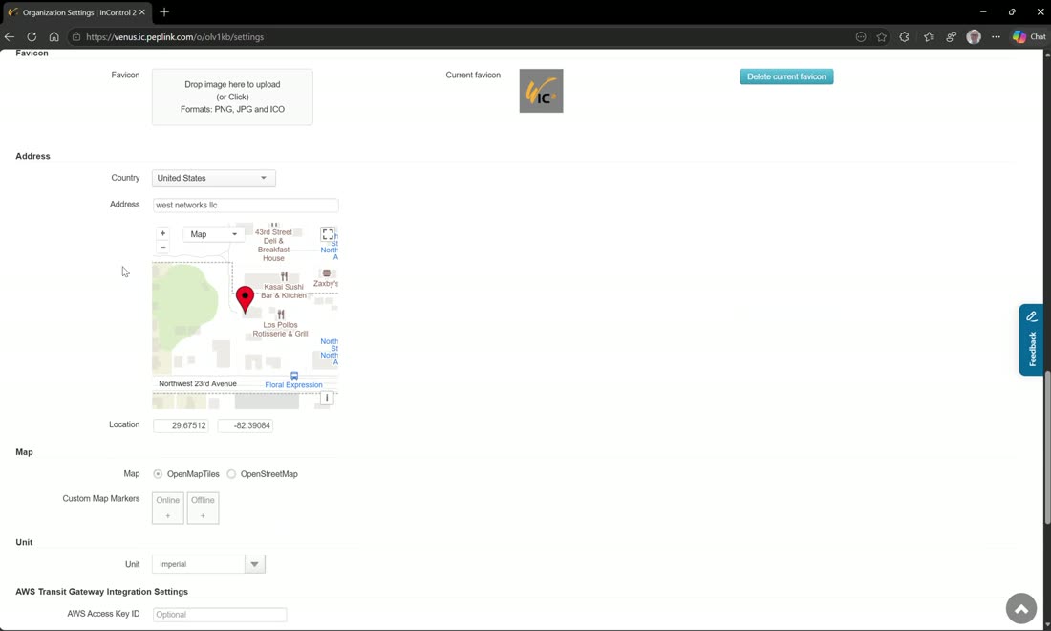Click the red location pin marker

pos(246,299)
